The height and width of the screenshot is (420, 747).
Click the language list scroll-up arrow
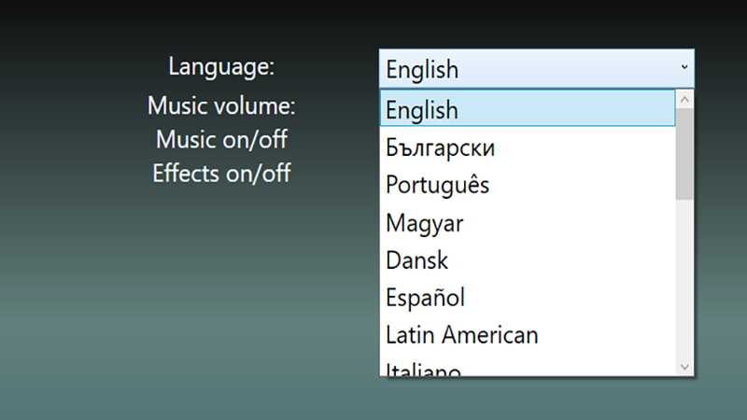click(684, 98)
